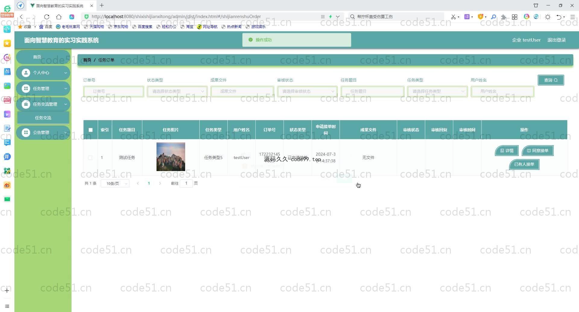The height and width of the screenshot is (312, 579).
Task: Open the yellow star favorites sidebar icon
Action: [x=7, y=43]
